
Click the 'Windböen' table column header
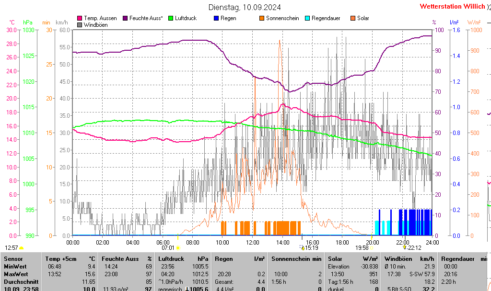(x=398, y=259)
